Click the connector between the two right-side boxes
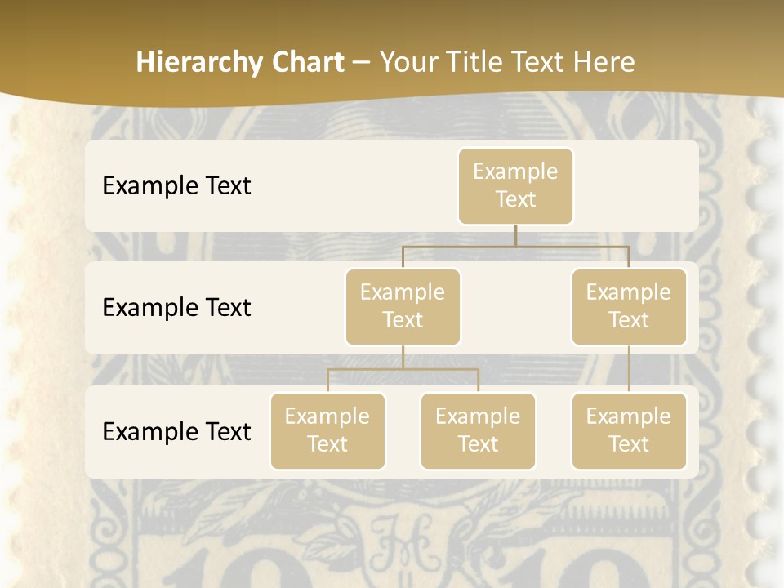Image resolution: width=784 pixels, height=588 pixels. [629, 369]
